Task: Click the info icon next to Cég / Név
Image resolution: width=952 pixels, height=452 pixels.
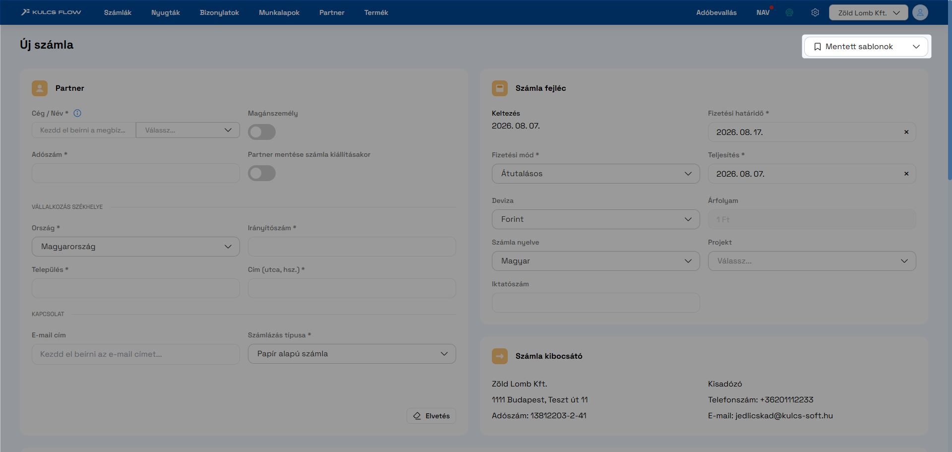Action: click(77, 113)
